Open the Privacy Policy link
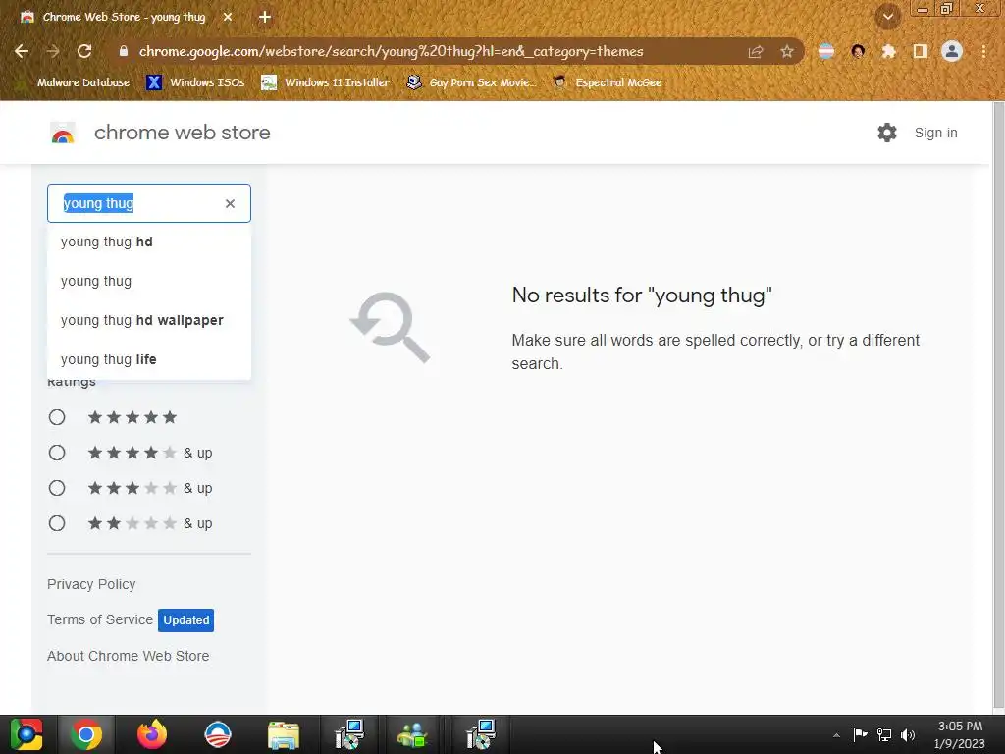Viewport: 1005px width, 754px height. (91, 584)
